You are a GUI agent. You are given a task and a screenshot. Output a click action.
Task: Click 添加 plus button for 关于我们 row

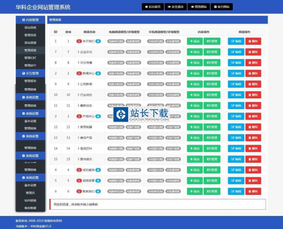(195, 41)
